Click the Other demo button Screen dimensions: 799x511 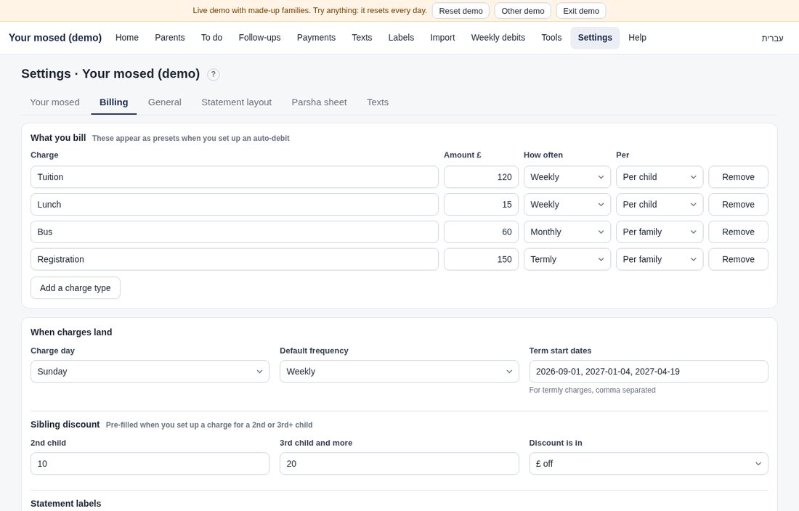523,11
